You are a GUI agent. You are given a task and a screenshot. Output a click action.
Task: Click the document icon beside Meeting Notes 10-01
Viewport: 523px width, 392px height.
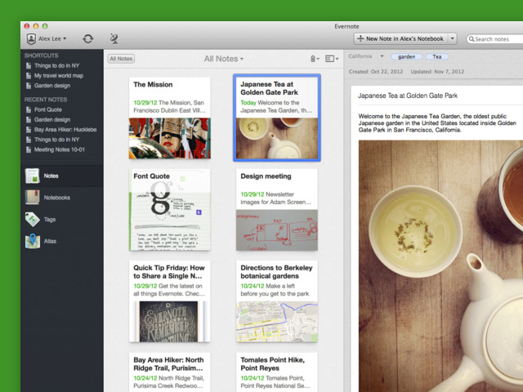click(x=29, y=149)
